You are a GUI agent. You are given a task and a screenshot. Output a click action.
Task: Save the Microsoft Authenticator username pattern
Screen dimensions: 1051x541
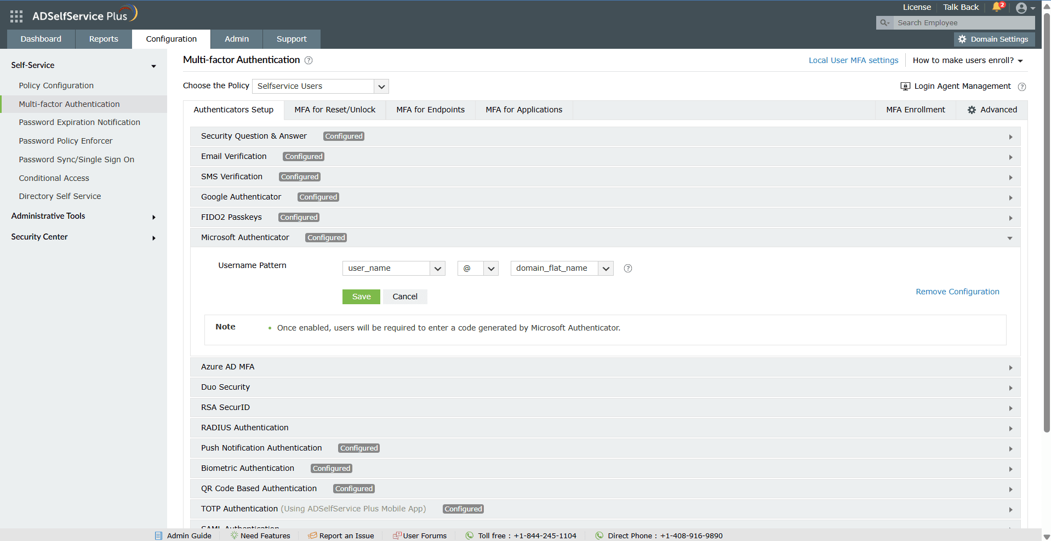point(361,297)
